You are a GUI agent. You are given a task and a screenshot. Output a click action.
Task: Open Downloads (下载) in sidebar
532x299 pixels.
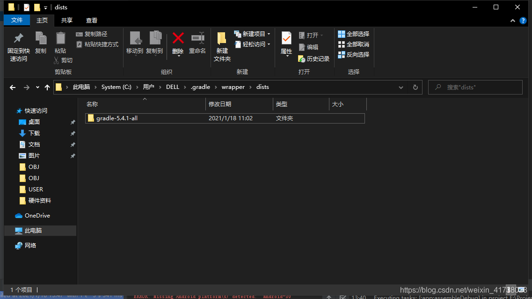[29, 133]
